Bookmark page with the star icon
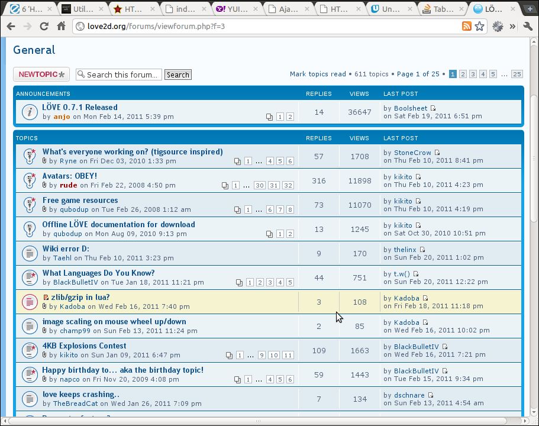The image size is (539, 426). (x=479, y=26)
